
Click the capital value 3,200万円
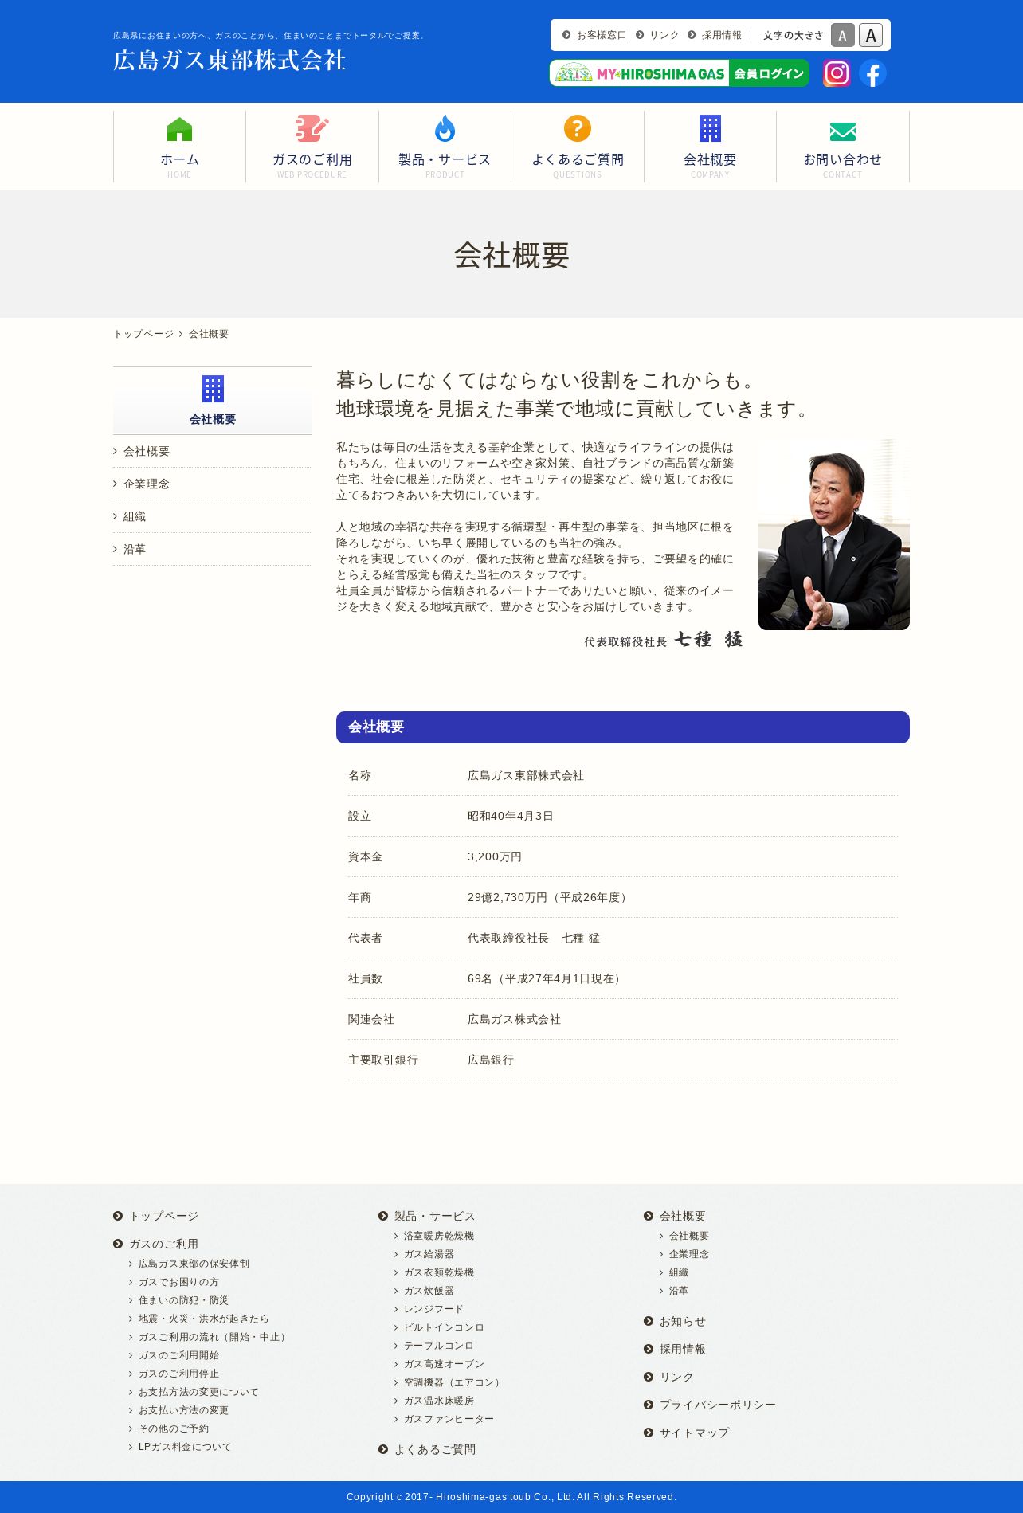495,856
